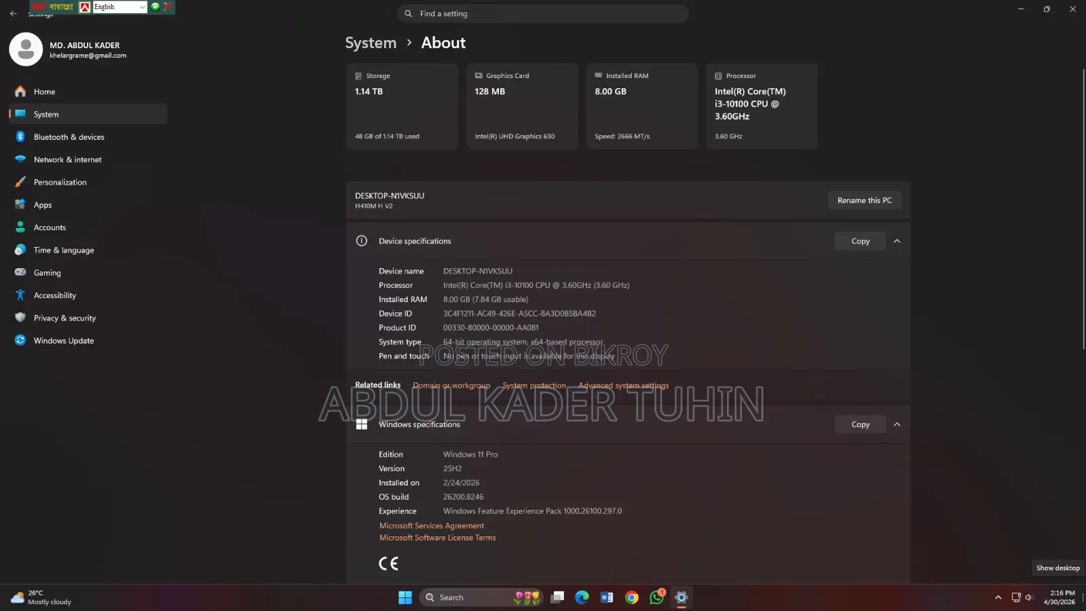This screenshot has width=1086, height=611.
Task: Click the Version value 25H2
Action: tap(453, 468)
